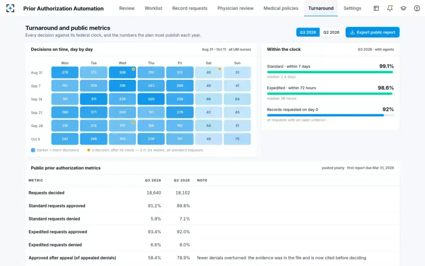Select Aug 31 Monday cell 279
The image size is (425, 266).
pos(65,72)
